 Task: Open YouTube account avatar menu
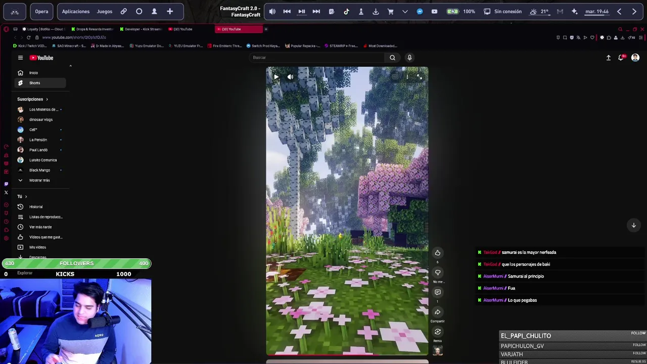pyautogui.click(x=635, y=58)
